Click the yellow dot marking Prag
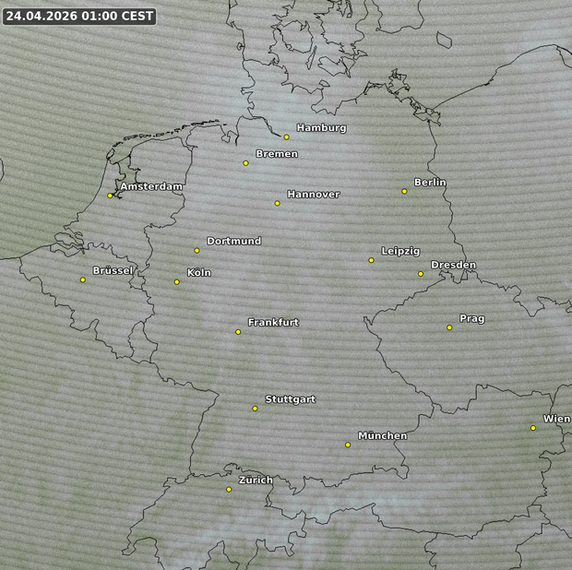The image size is (572, 570). 449,327
